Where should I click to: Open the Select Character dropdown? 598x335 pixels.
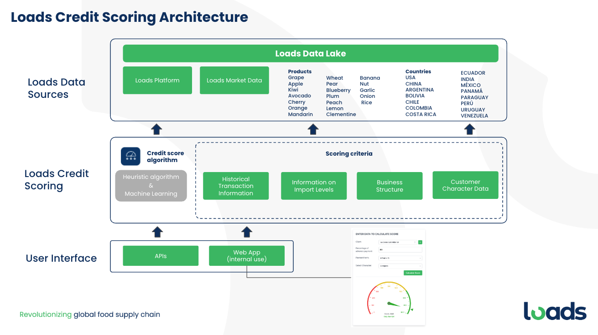tap(400, 266)
